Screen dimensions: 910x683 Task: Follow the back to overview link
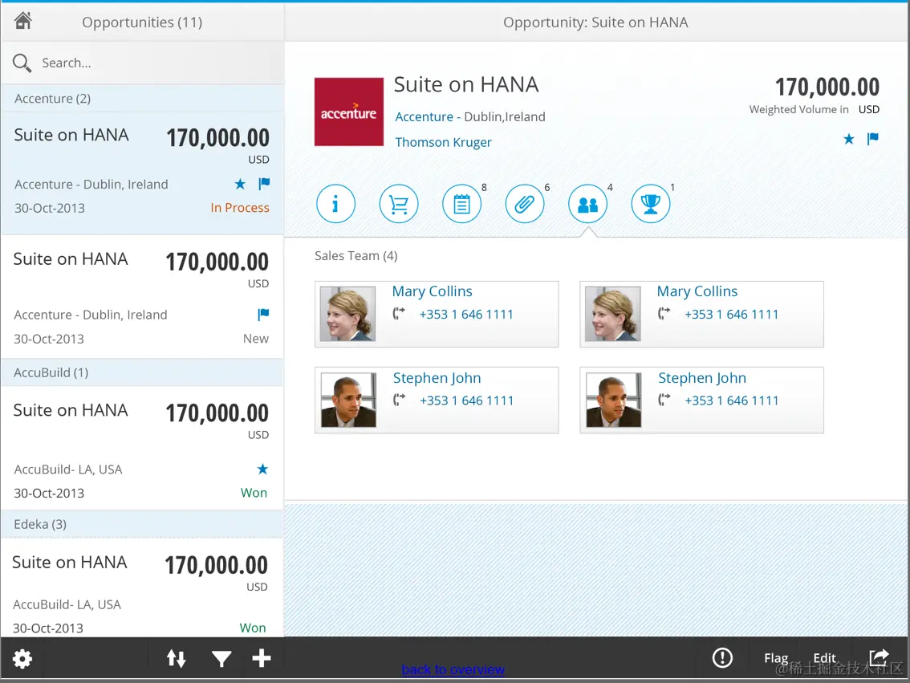tap(453, 669)
